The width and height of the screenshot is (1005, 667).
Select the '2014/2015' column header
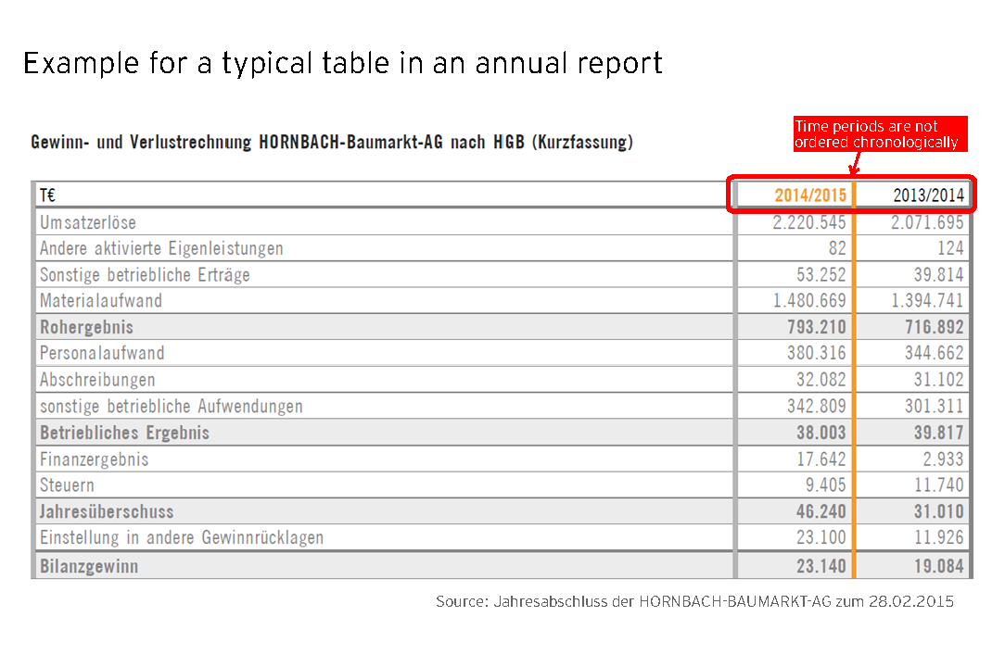click(x=810, y=195)
